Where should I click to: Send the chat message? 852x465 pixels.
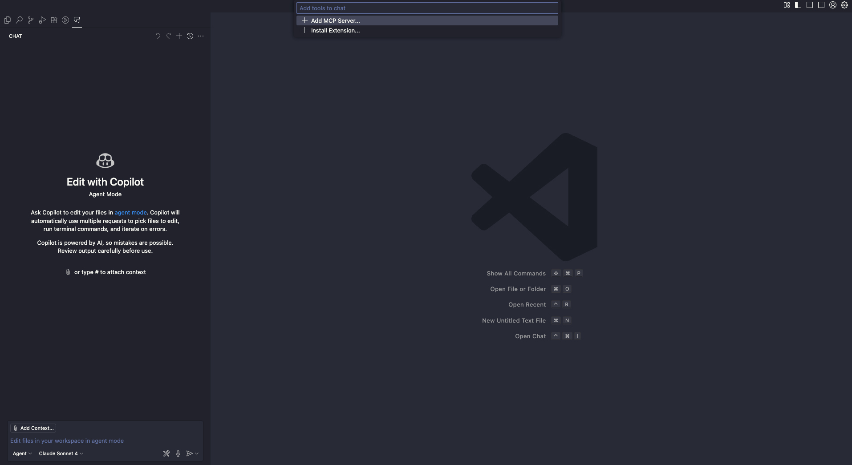click(190, 453)
